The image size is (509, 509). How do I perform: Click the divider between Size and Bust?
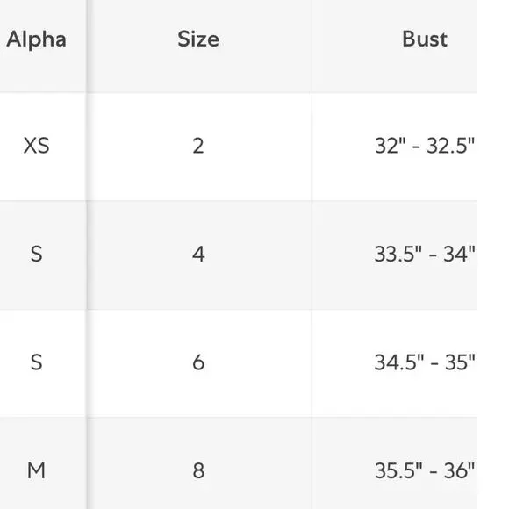click(312, 254)
